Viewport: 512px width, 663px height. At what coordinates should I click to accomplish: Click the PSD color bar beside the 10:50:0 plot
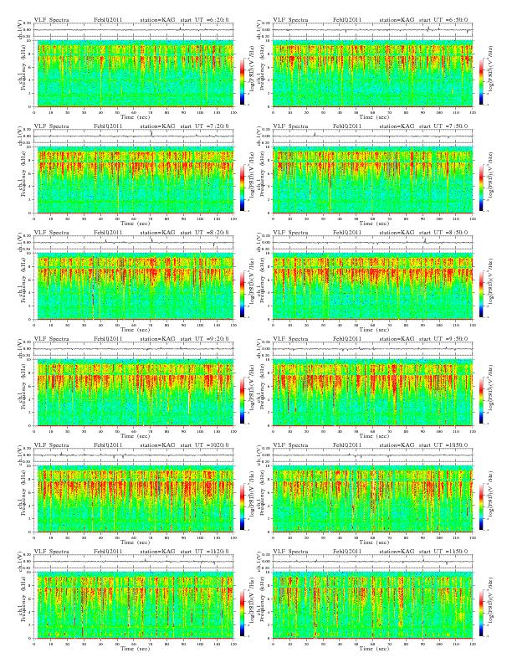click(482, 507)
